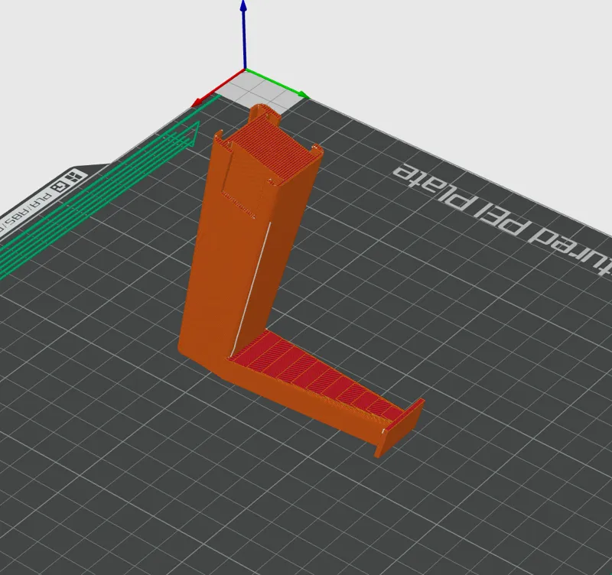
Task: Click the green Y-axis arrowhead
Action: coord(304,94)
